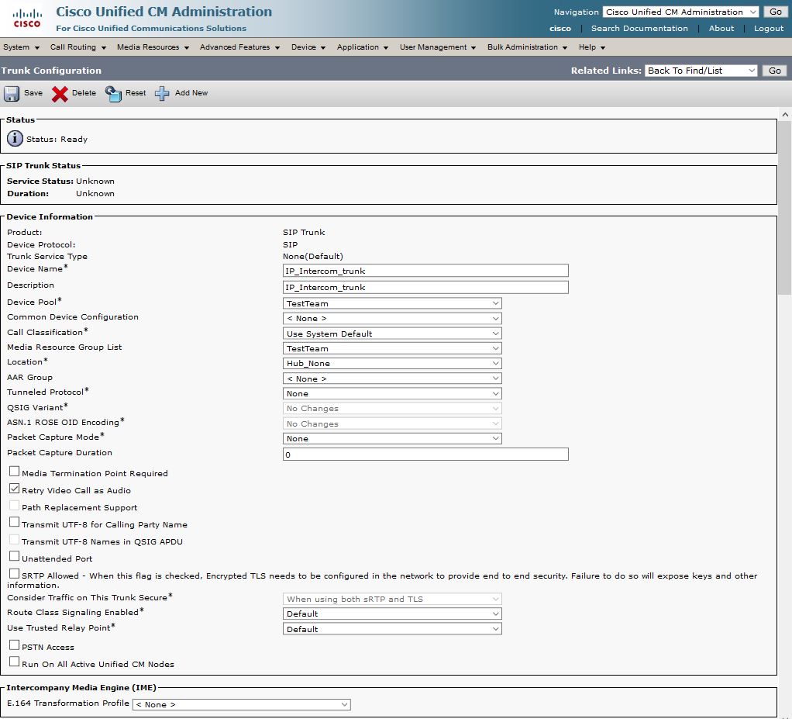The image size is (792, 719).
Task: Open the Device Pool dropdown
Action: [392, 303]
